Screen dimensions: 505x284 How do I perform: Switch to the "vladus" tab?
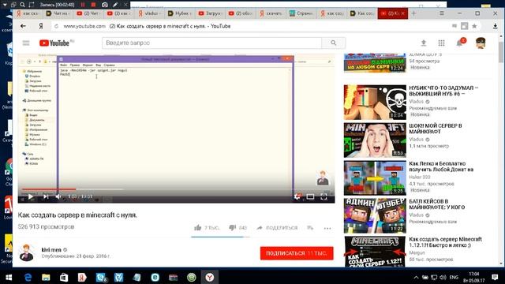pyautogui.click(x=148, y=13)
